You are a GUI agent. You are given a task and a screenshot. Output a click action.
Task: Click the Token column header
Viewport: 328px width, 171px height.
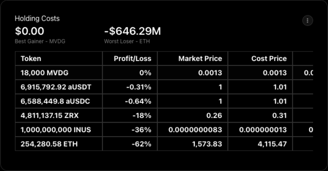click(x=31, y=59)
